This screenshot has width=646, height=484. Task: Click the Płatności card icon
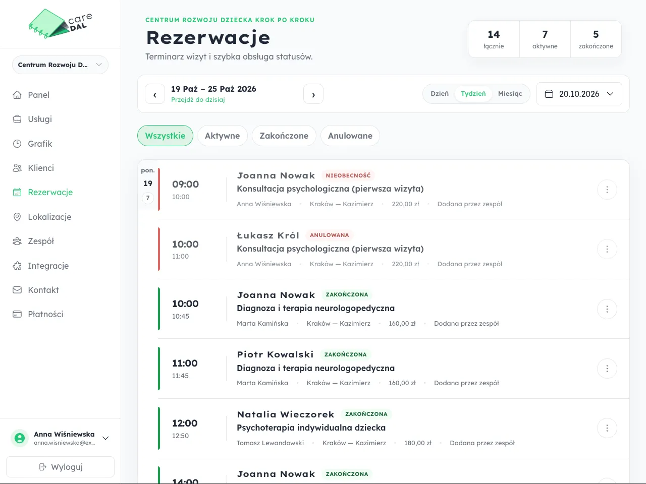[17, 314]
